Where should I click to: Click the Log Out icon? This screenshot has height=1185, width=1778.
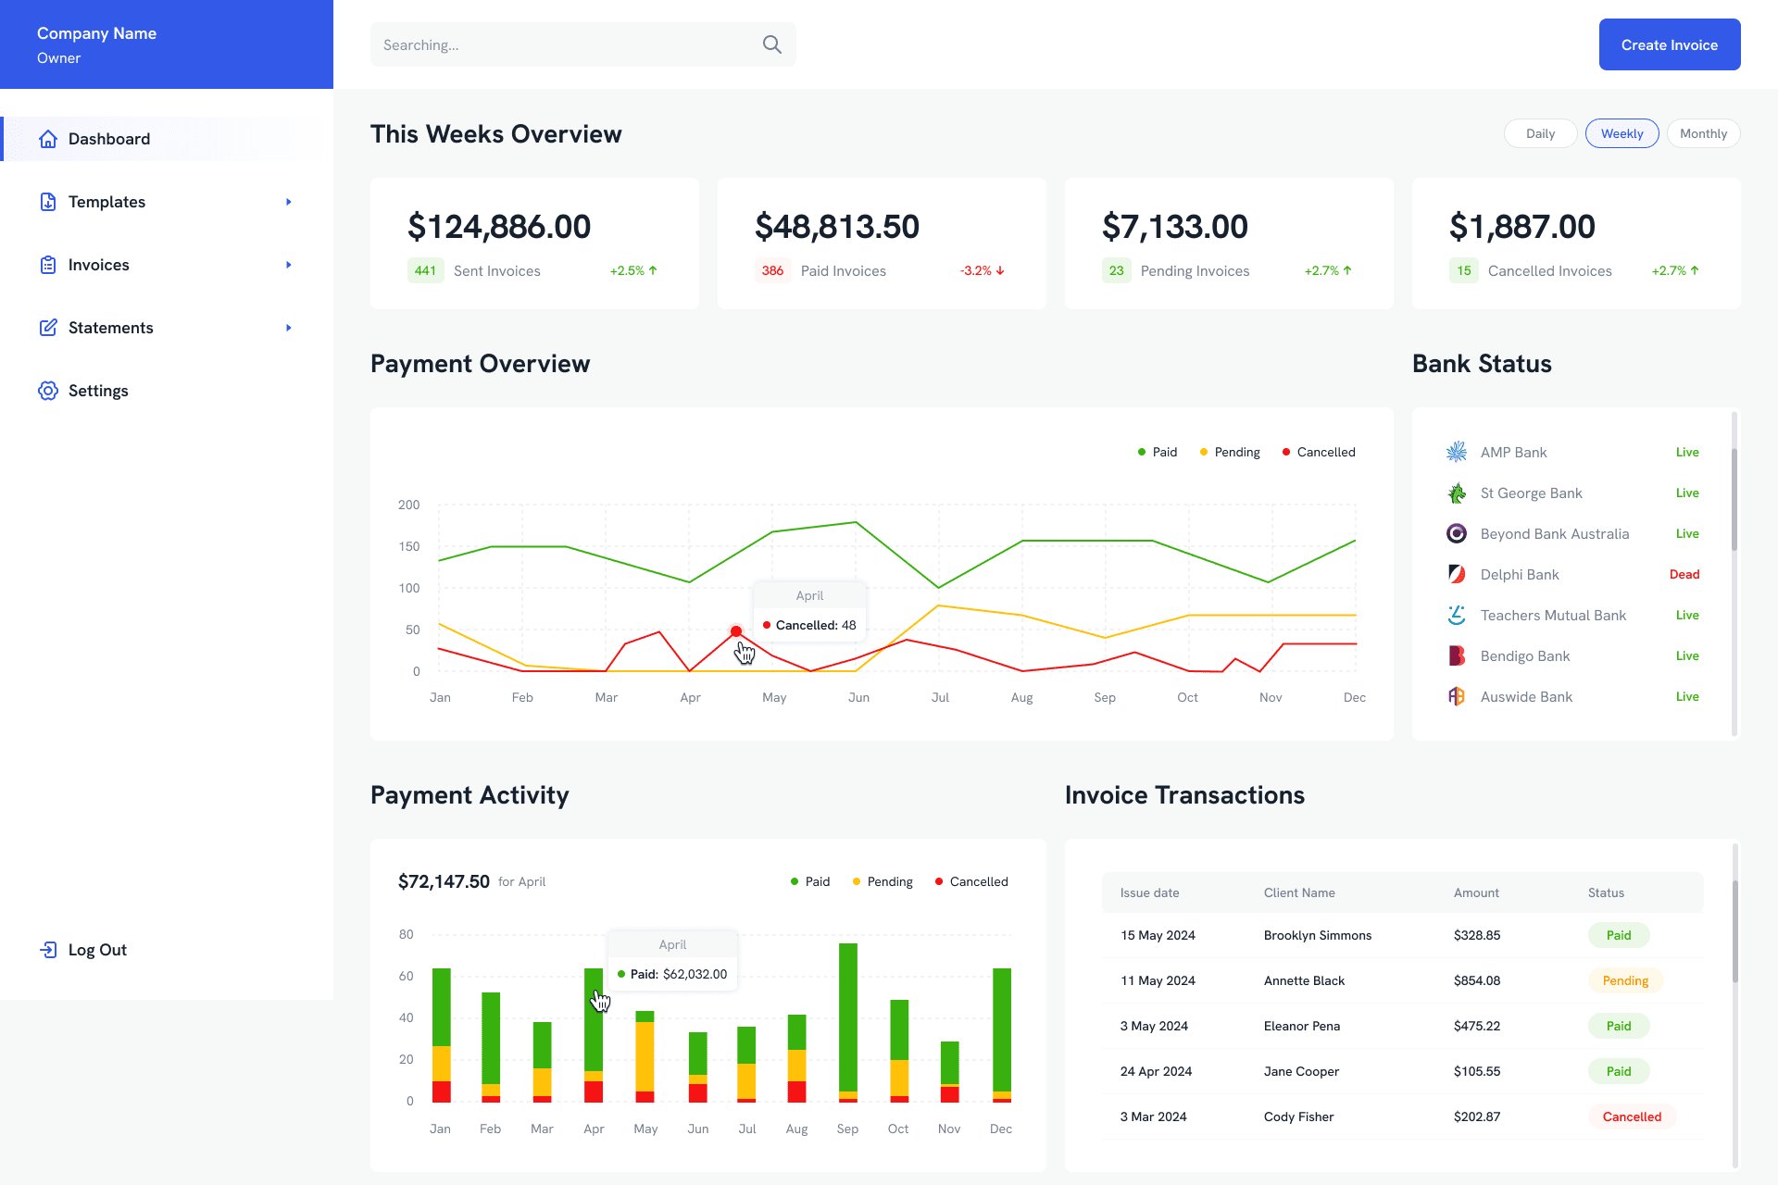(x=48, y=949)
